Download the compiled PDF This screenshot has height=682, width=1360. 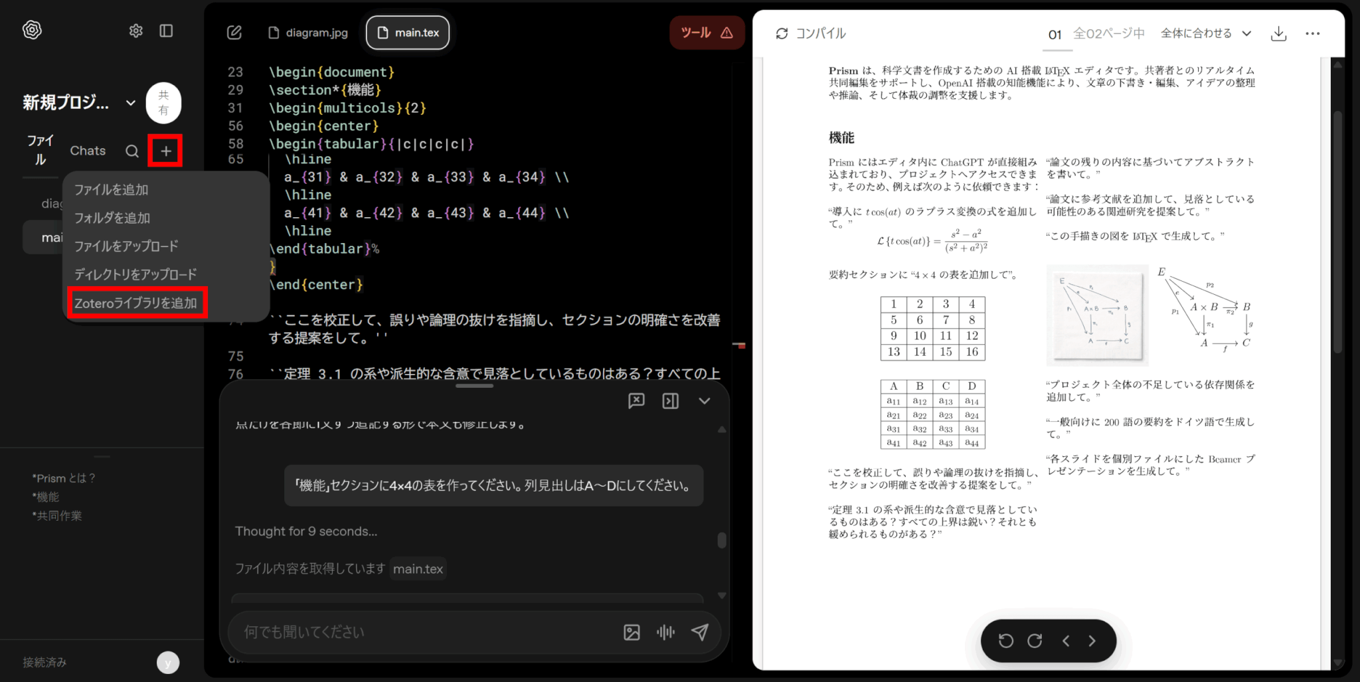(x=1278, y=34)
